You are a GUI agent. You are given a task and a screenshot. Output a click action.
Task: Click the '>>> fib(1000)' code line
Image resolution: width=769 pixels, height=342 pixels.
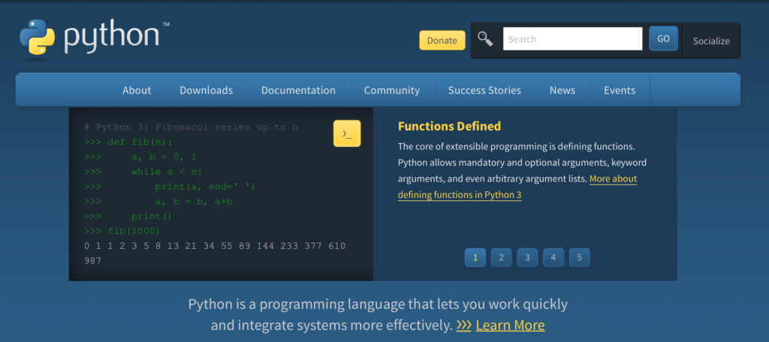[122, 231]
